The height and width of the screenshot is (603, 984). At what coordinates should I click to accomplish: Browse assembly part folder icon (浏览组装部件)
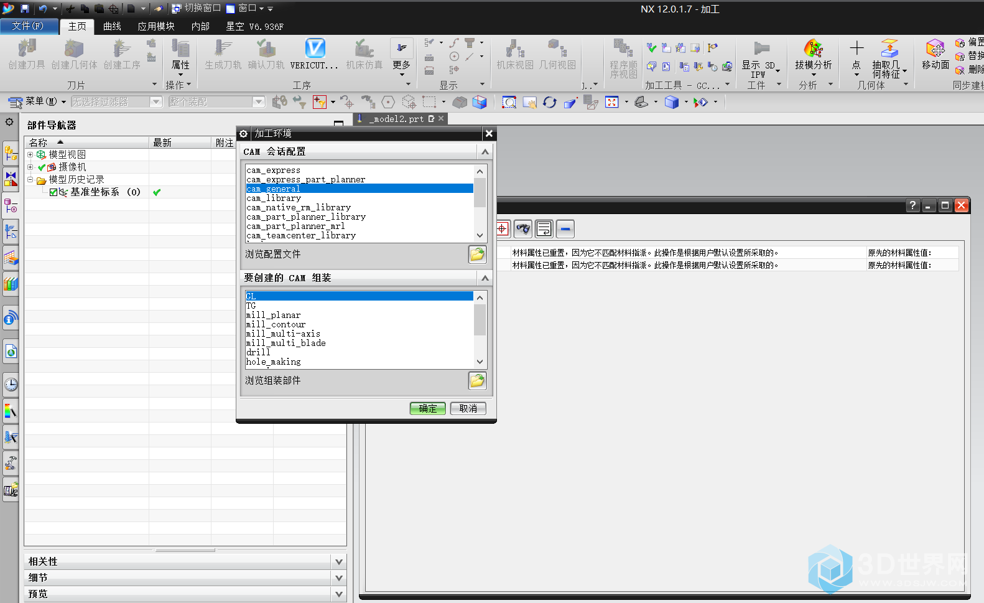click(477, 380)
